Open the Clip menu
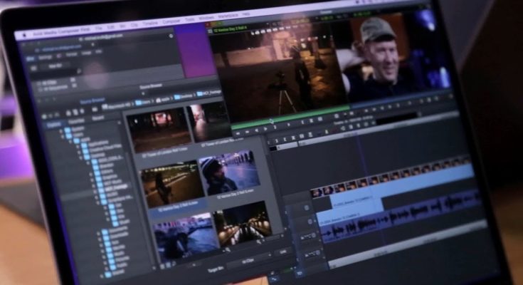The height and width of the screenshot is (285, 523). (x=134, y=25)
